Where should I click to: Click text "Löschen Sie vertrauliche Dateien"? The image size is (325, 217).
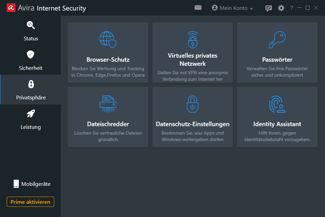pos(108,133)
